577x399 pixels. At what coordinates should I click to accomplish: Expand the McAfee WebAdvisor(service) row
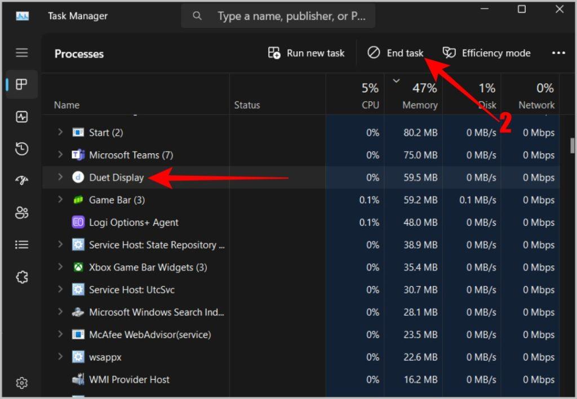tap(60, 334)
